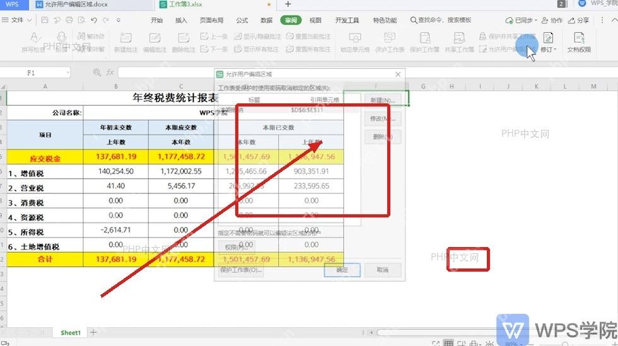Undo the last action

94,20
